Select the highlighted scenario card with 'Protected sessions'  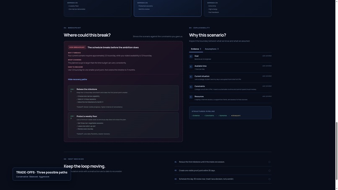pos(167,8)
